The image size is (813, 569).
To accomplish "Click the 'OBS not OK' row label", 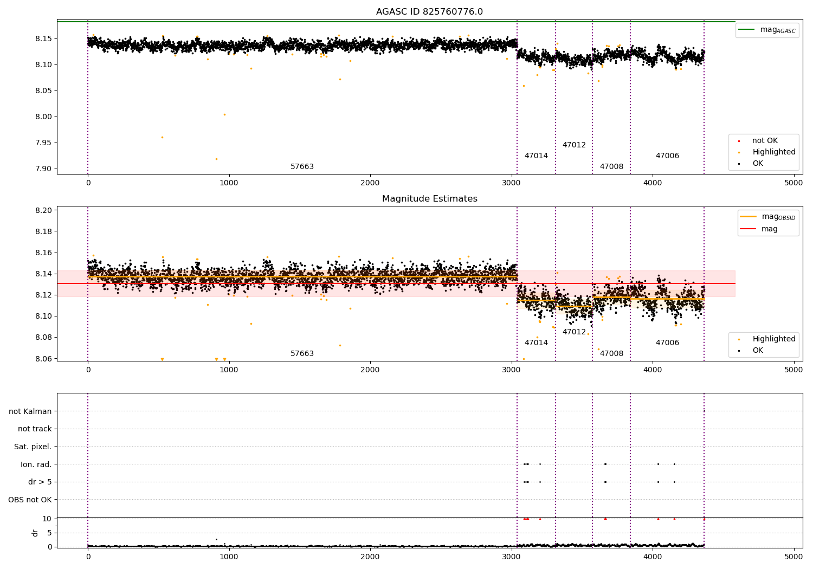I will pos(30,500).
